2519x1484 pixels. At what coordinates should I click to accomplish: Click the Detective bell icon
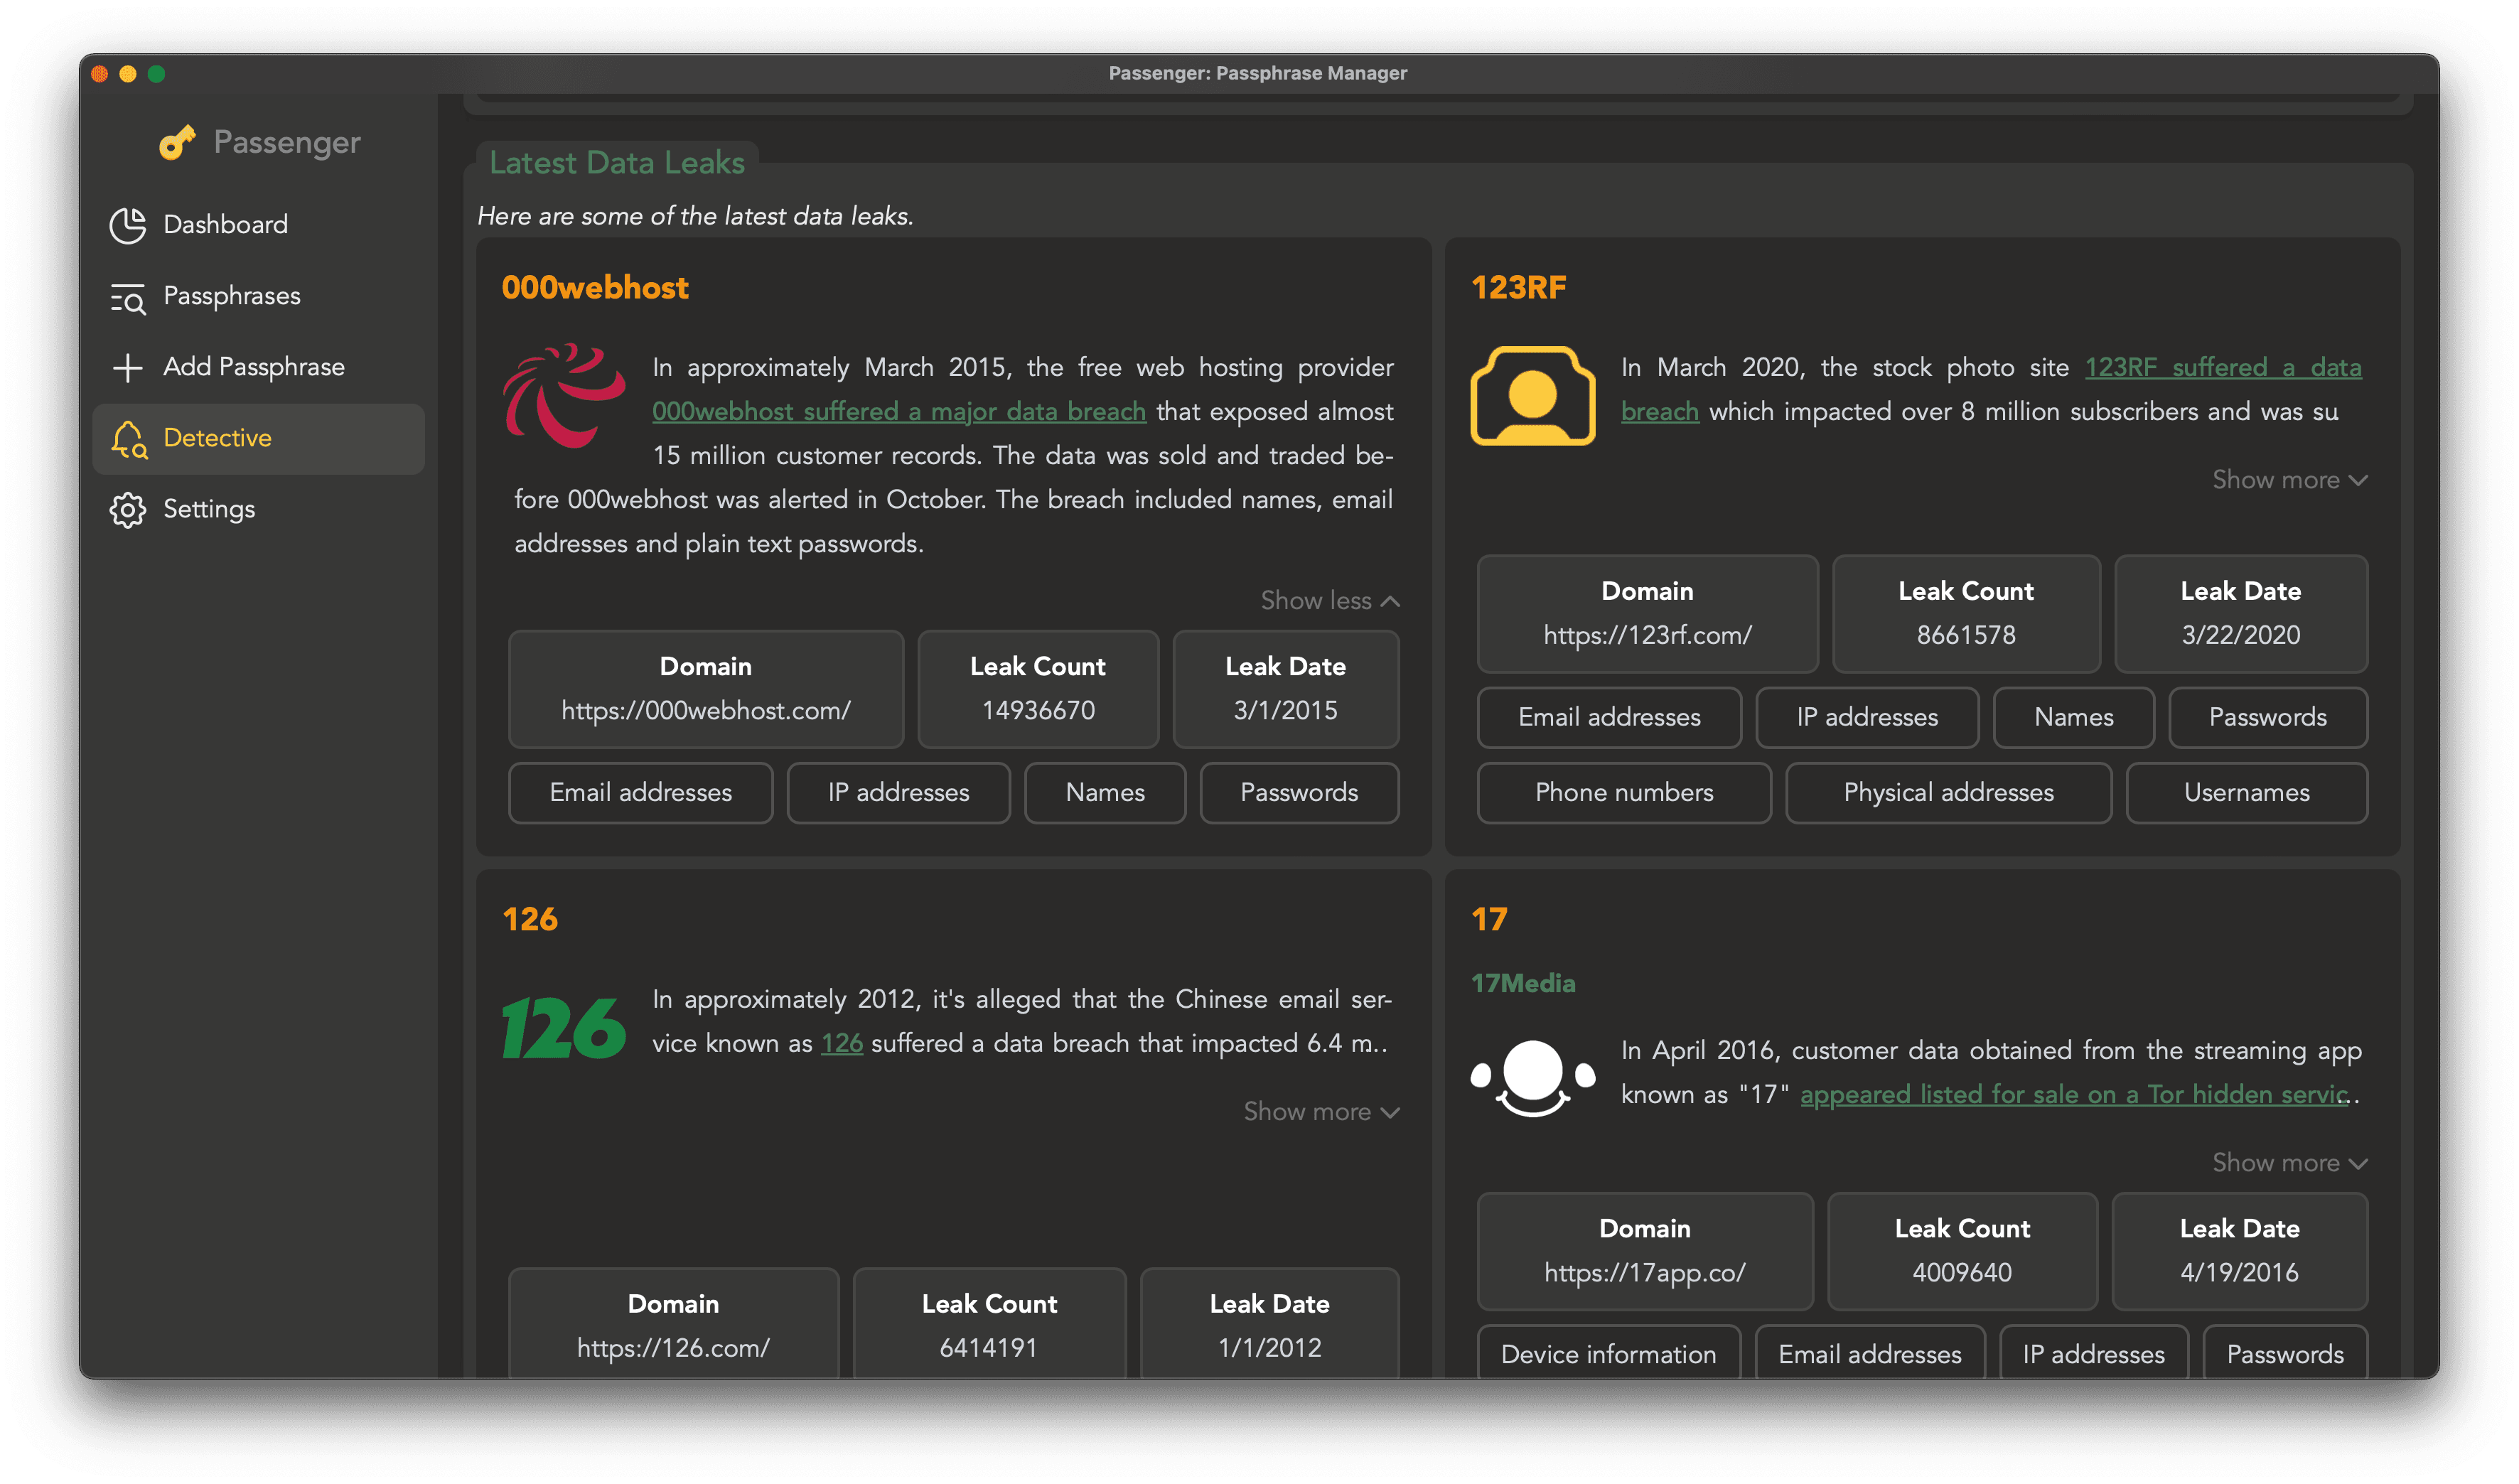tap(129, 439)
